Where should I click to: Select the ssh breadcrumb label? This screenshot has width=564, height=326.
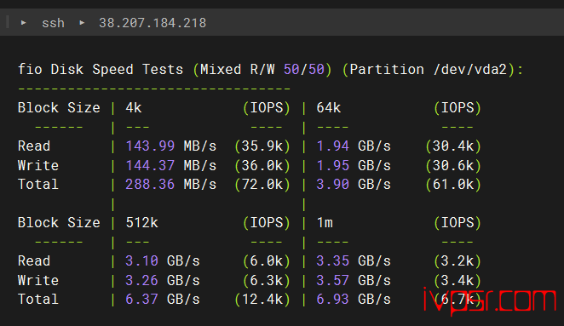(53, 23)
